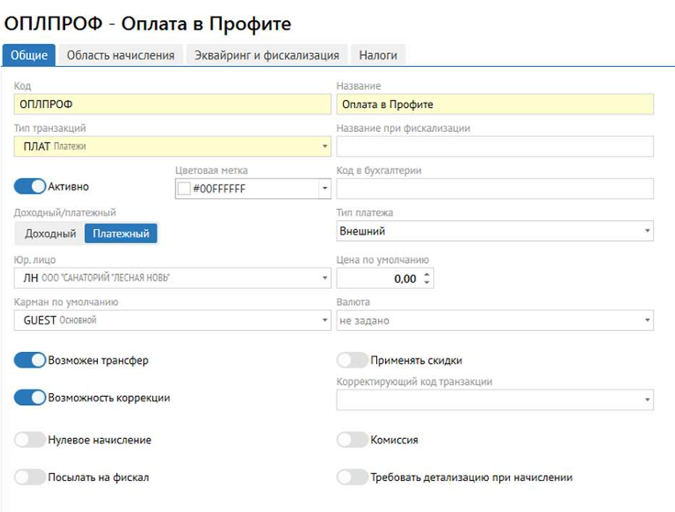Go to the Налоги tab
Viewport: 675px width, 512px height.
(x=378, y=55)
